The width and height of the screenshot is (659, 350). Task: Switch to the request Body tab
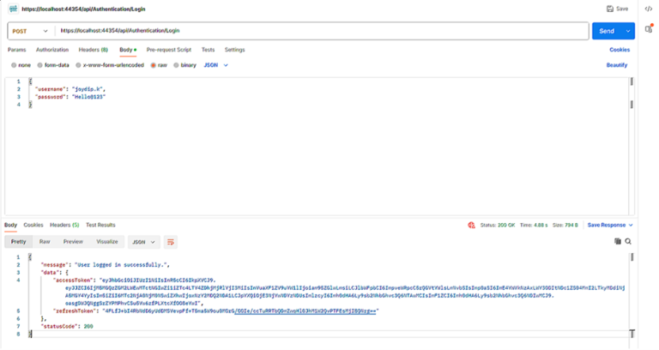(x=128, y=50)
